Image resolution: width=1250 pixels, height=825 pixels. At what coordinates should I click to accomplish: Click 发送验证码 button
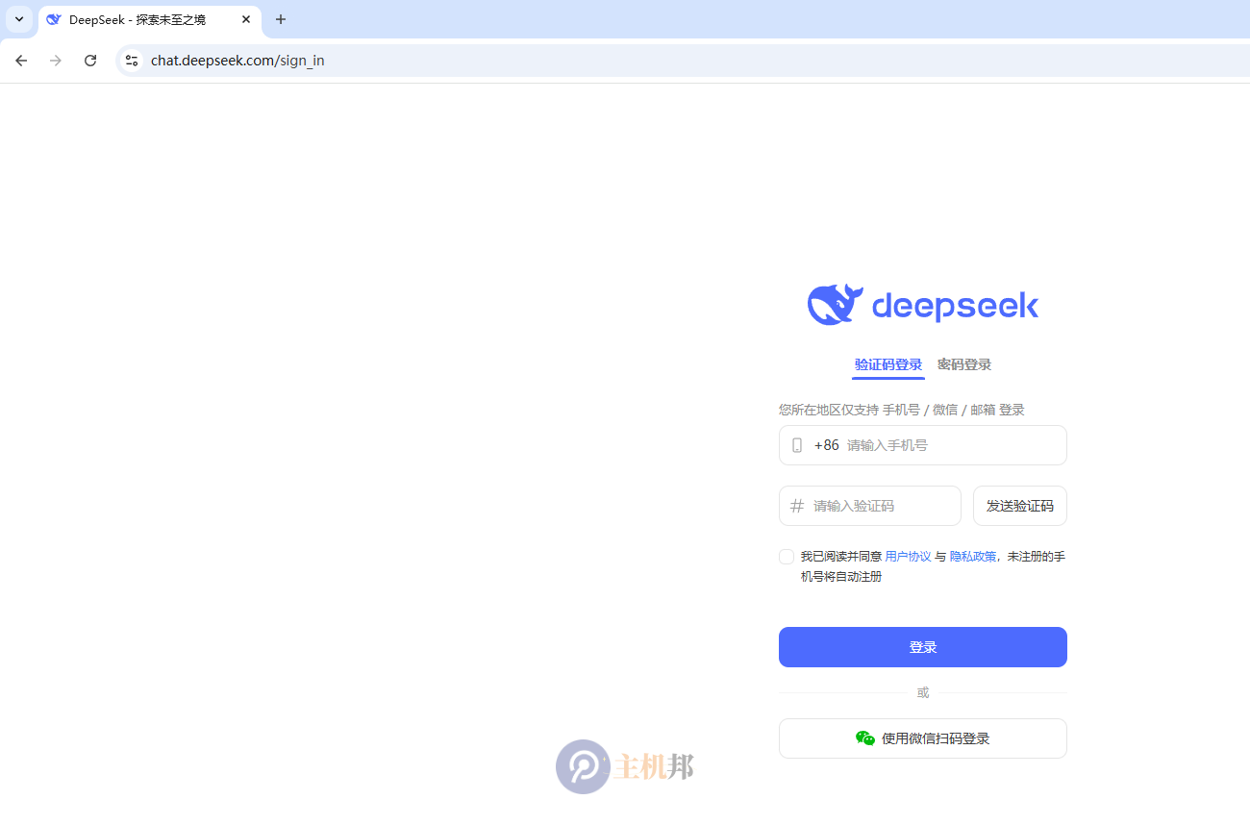(x=1020, y=506)
